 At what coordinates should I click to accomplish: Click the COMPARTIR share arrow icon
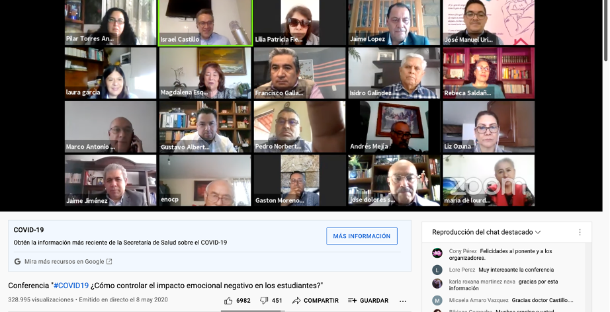click(296, 300)
